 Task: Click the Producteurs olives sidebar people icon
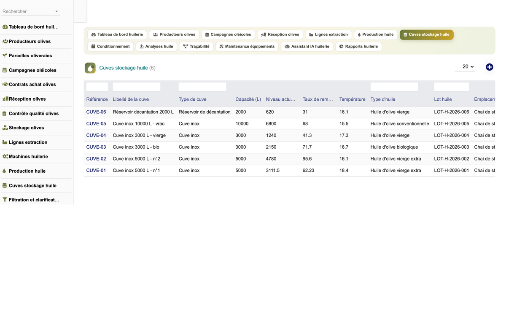click(5, 41)
